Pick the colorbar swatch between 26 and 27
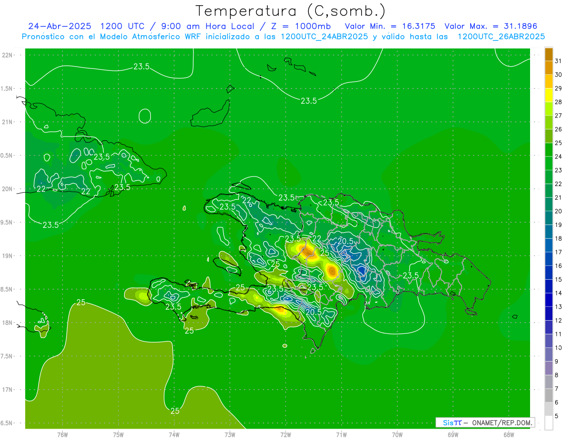This screenshot has height=441, width=571. [549, 122]
